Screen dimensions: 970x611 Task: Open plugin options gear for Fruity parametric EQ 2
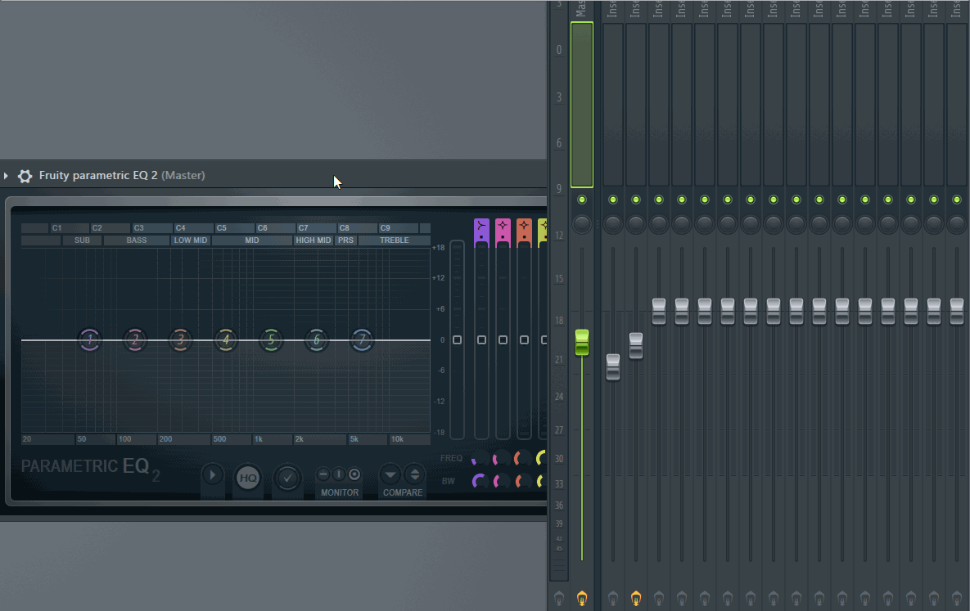(25, 176)
